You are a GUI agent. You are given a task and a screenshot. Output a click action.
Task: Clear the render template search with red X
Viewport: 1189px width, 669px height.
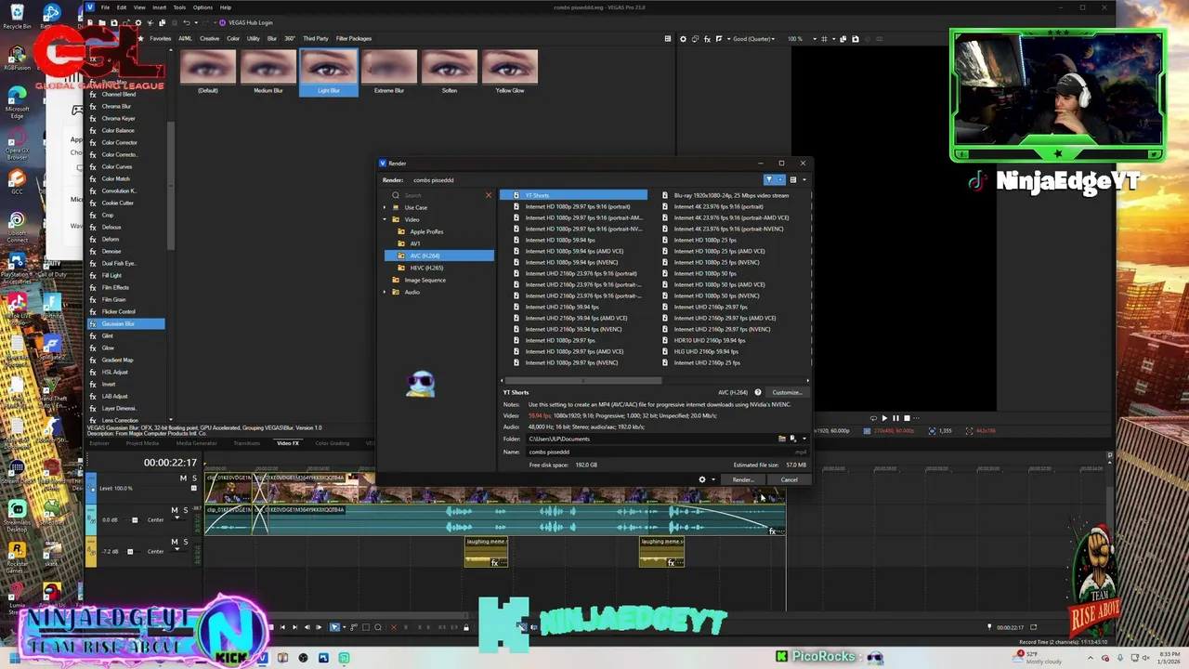click(489, 195)
